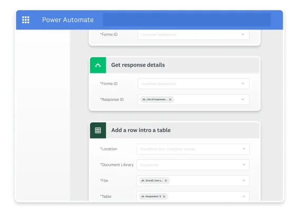Click the Document Library label

[x=117, y=165]
